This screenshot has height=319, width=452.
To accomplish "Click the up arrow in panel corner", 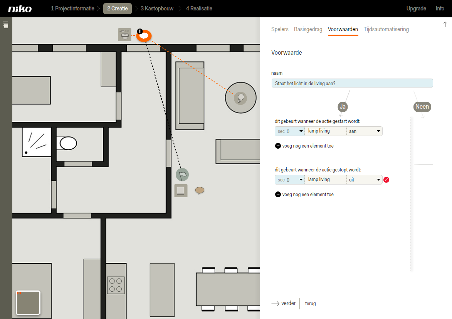I will coord(445,24).
